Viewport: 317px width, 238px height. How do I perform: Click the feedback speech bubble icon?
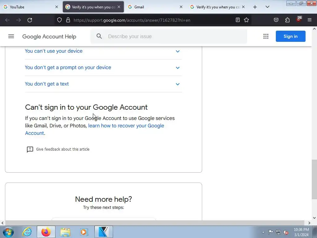tap(30, 149)
